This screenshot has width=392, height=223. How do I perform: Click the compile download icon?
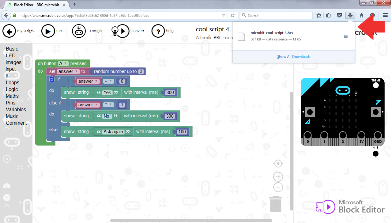(x=79, y=31)
